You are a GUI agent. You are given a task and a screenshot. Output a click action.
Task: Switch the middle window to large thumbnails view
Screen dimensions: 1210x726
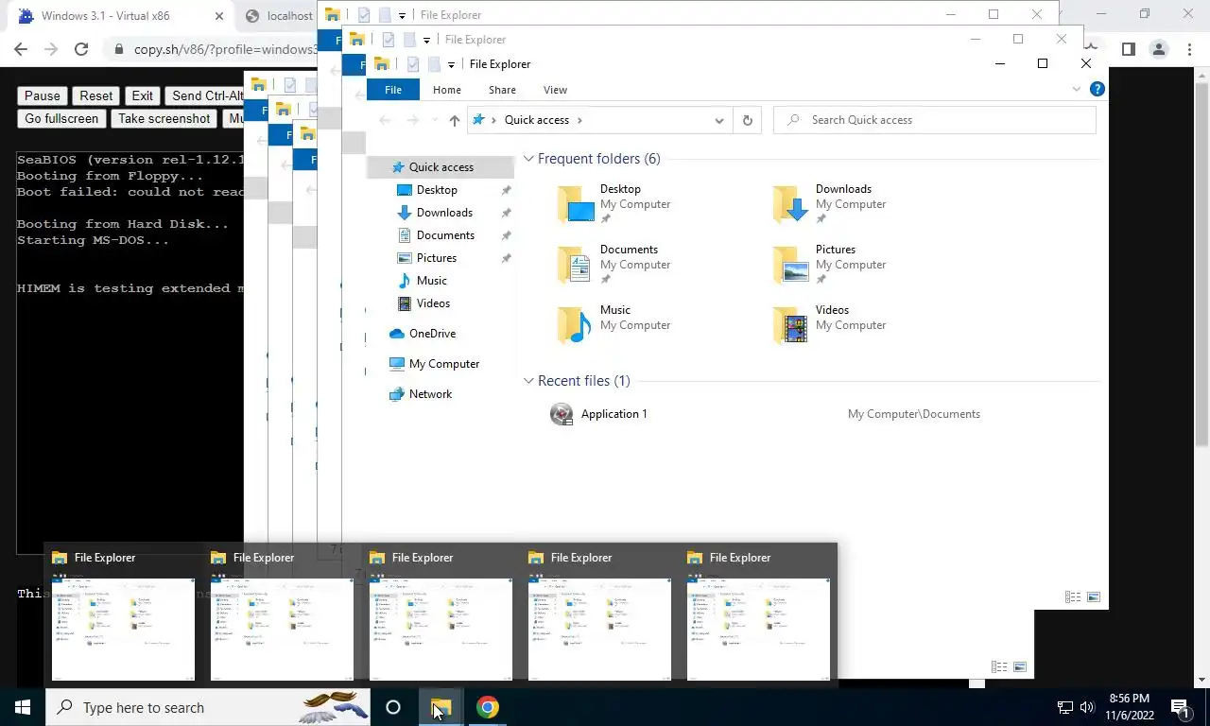[1020, 666]
